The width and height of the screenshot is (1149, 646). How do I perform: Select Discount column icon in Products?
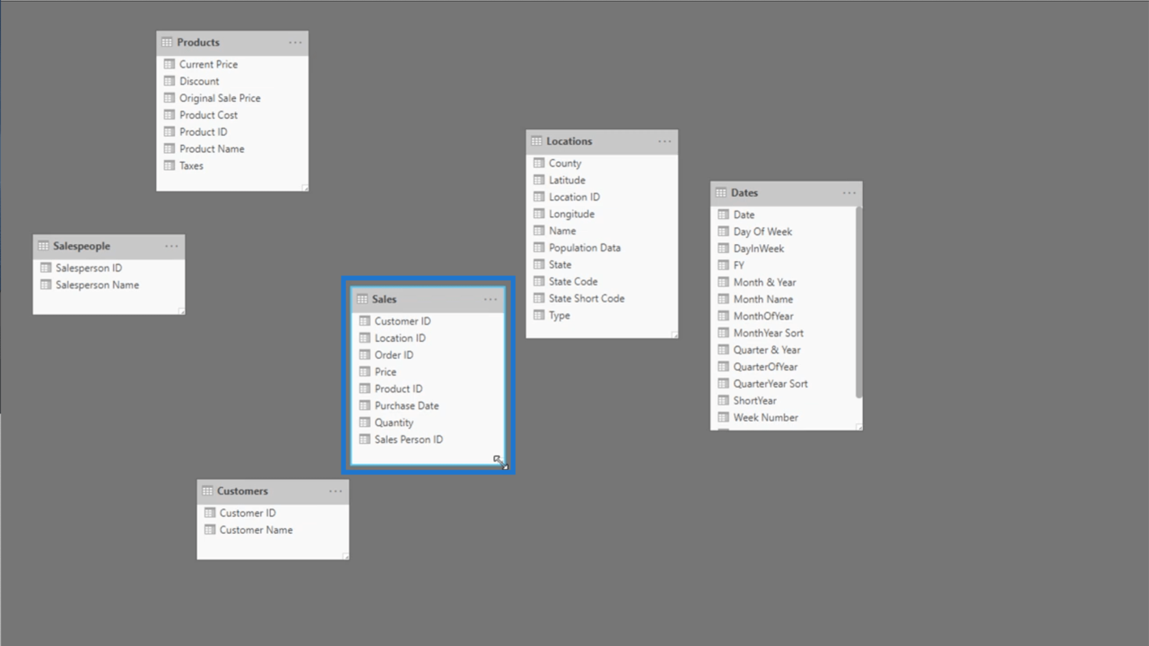[x=170, y=81]
